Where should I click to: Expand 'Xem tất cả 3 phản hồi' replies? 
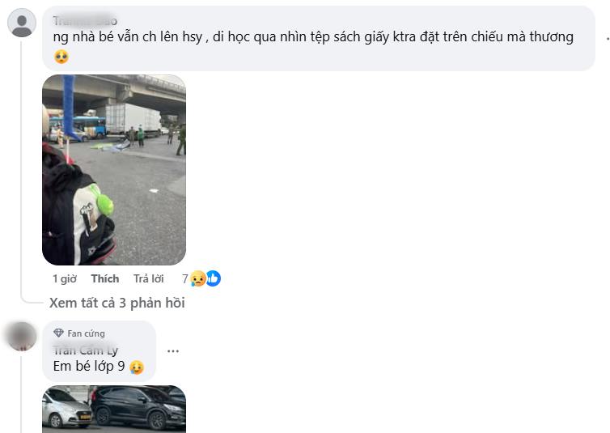pyautogui.click(x=117, y=303)
